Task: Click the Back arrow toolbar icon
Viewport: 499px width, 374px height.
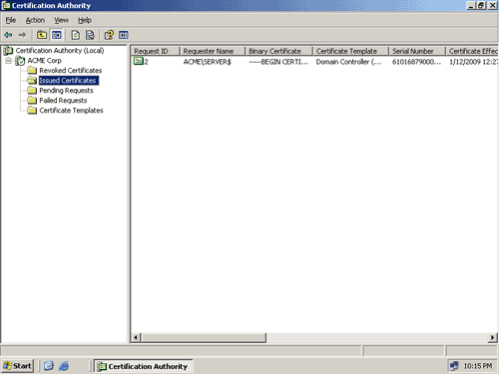Action: [x=8, y=35]
